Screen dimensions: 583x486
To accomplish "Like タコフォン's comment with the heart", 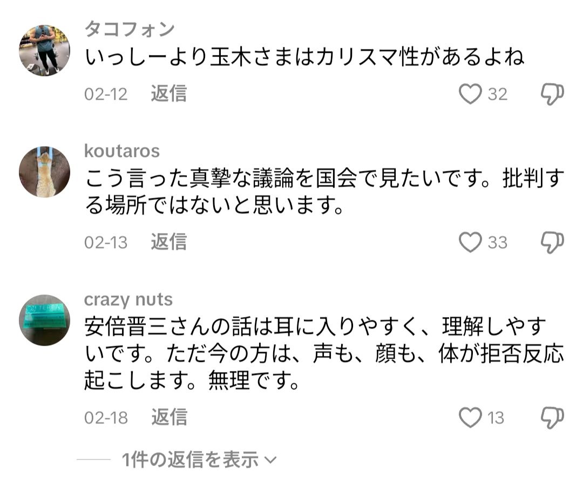I will pyautogui.click(x=470, y=94).
